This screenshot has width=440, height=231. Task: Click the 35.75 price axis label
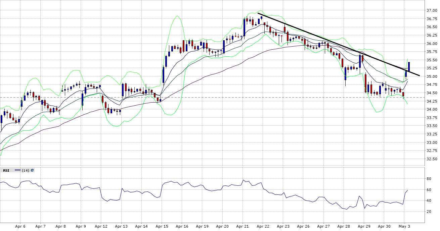coord(432,52)
